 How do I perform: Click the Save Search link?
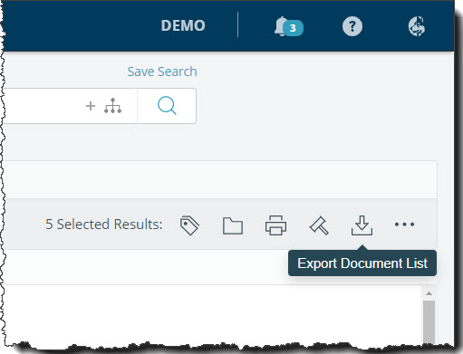162,72
